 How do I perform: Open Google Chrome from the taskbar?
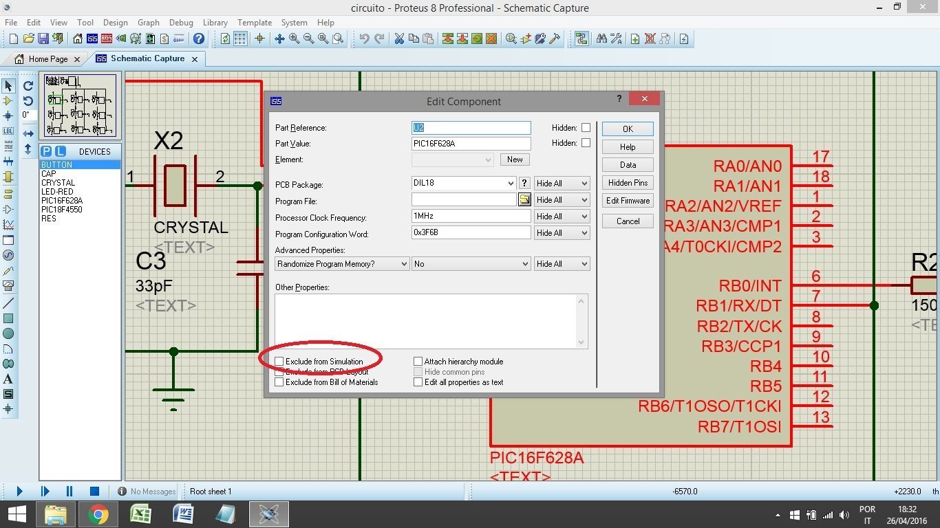pos(98,514)
